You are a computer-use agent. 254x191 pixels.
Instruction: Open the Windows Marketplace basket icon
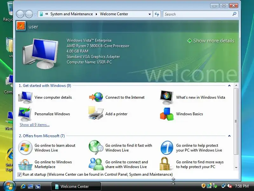coord(25,164)
